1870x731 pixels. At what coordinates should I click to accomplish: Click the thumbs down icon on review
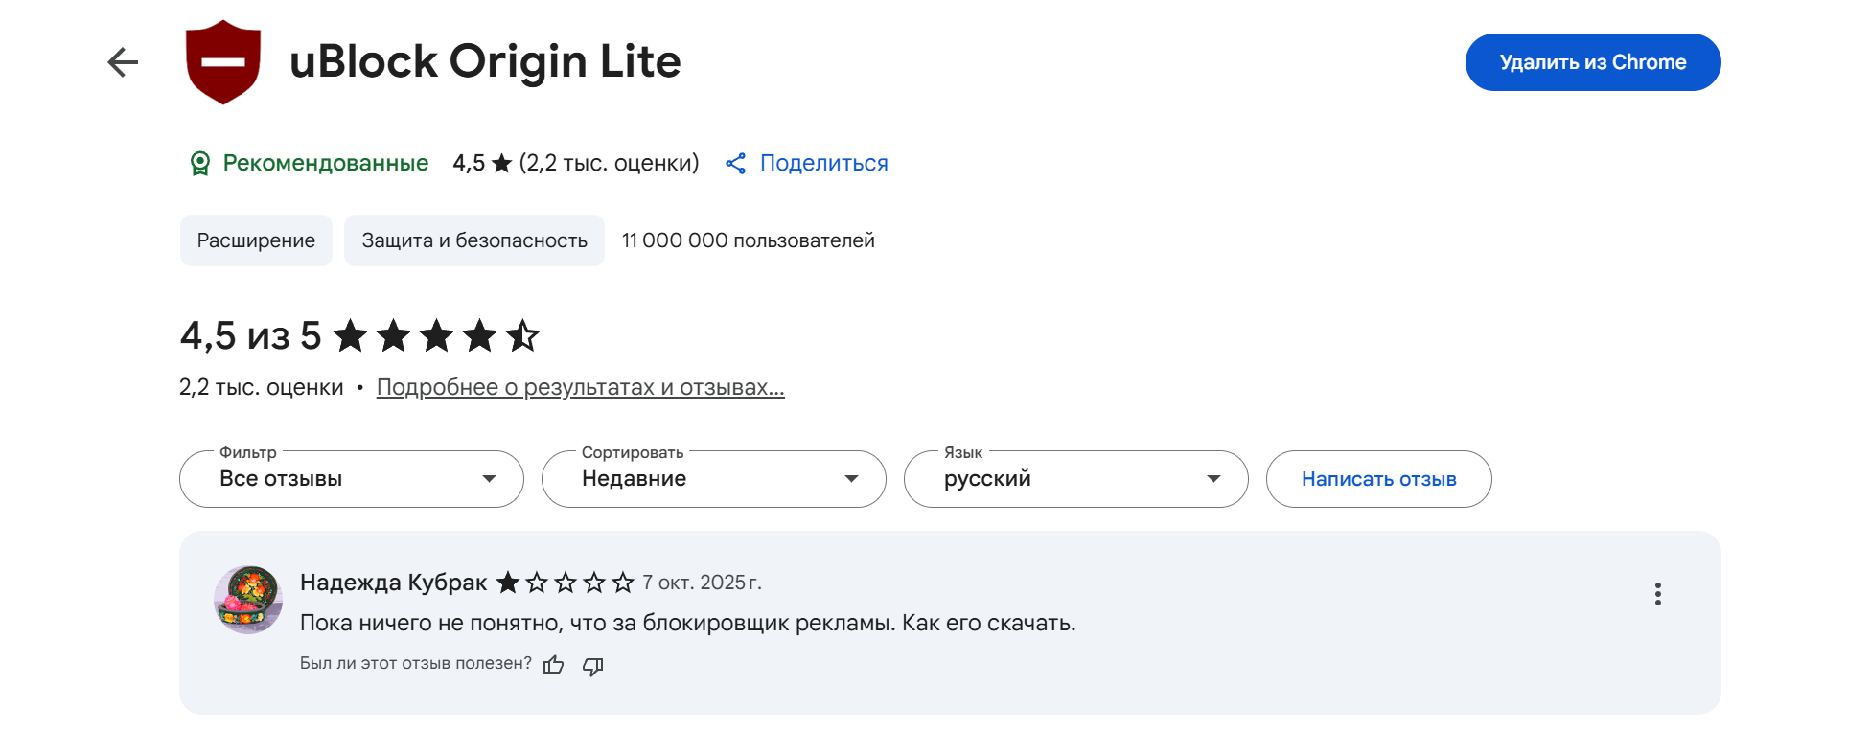(593, 665)
